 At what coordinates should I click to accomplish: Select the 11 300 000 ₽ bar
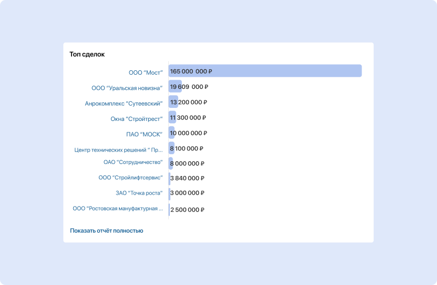(173, 117)
